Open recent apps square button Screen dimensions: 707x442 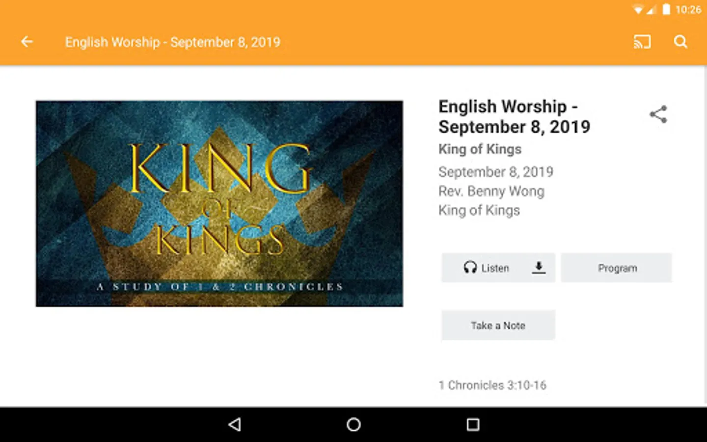pyautogui.click(x=473, y=424)
